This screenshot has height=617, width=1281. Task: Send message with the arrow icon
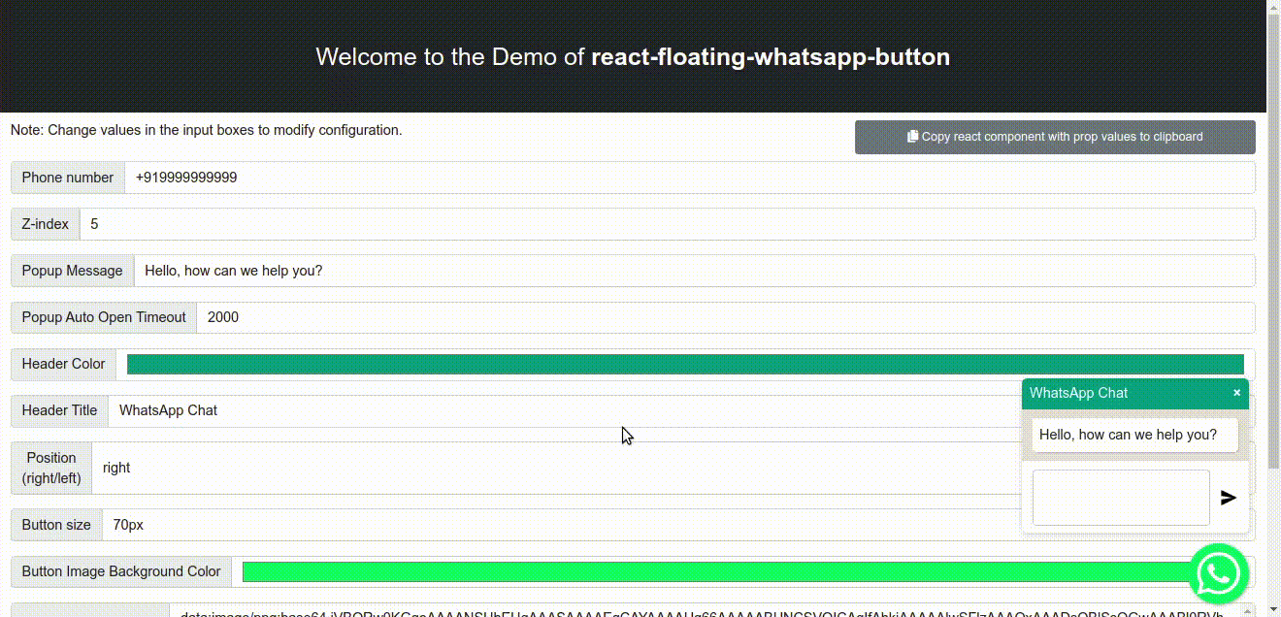1229,498
